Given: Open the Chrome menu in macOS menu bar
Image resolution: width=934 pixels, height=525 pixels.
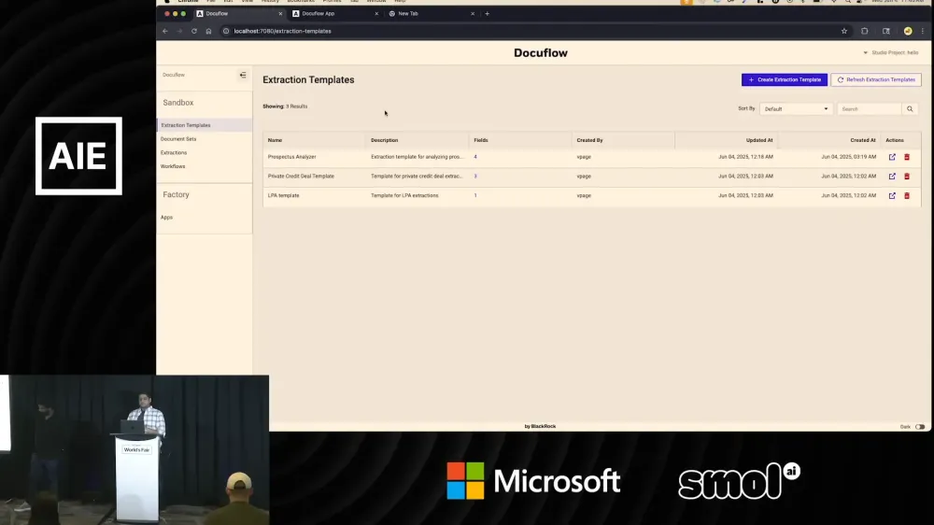Looking at the screenshot, I should pos(188,2).
